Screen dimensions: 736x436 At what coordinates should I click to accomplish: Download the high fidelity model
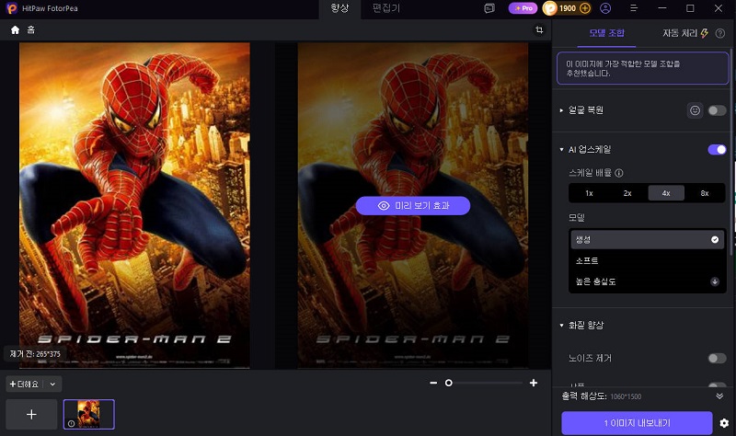(x=715, y=281)
